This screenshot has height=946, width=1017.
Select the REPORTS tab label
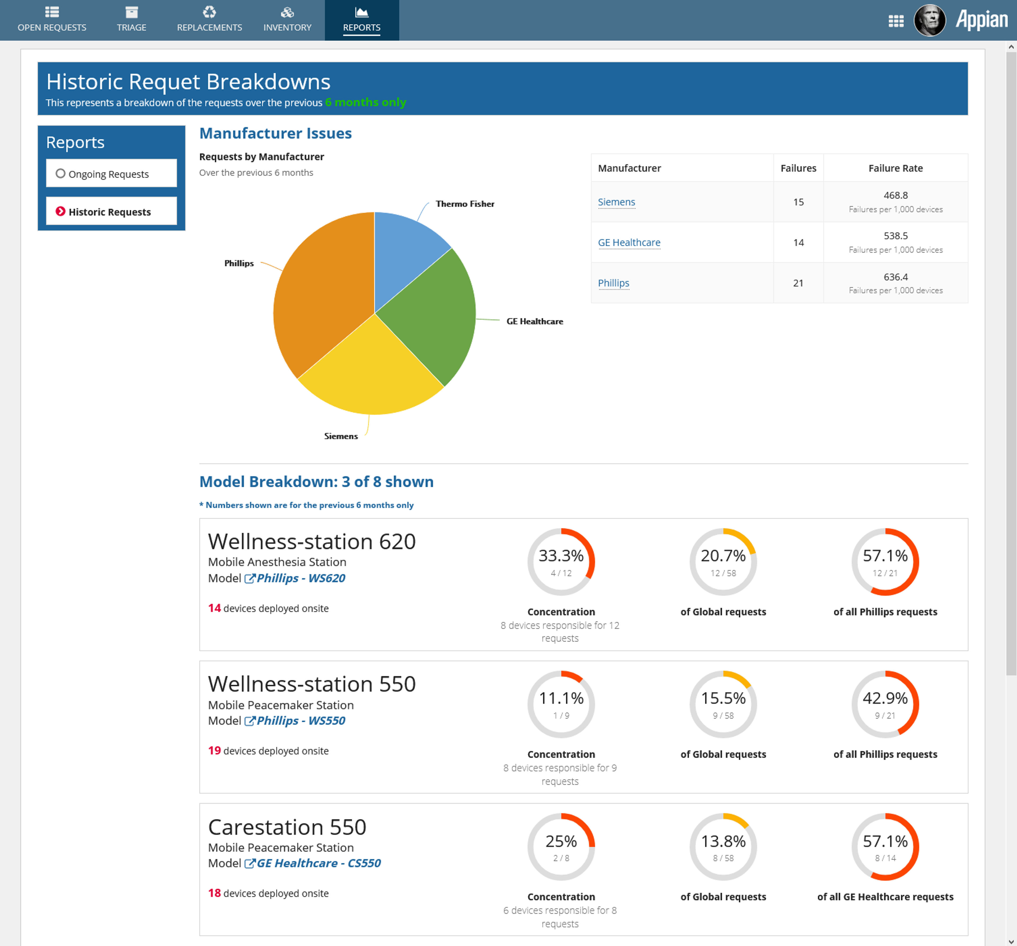(x=362, y=27)
